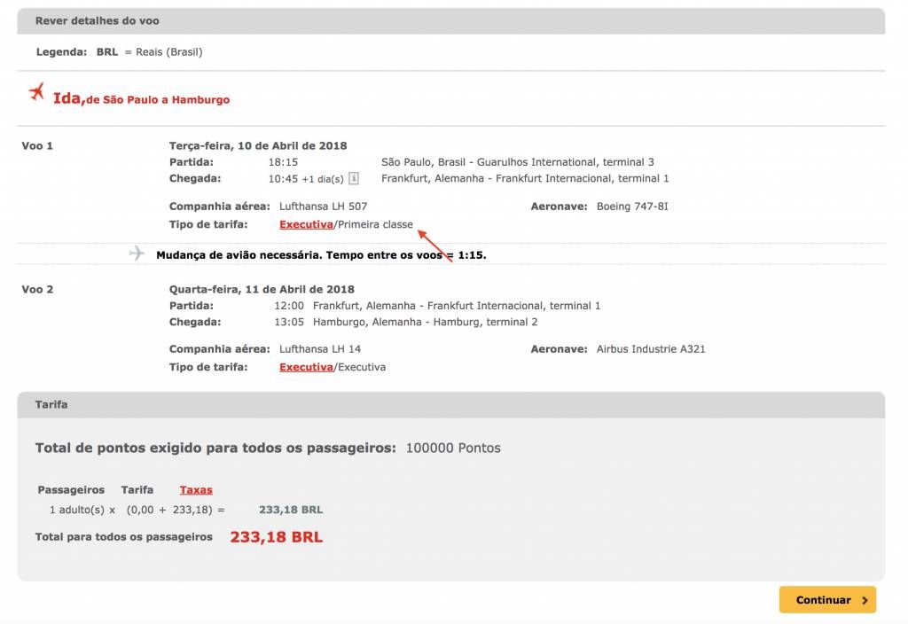Select the Tarifa section header
Viewport: 908px width, 624px height.
click(x=451, y=404)
